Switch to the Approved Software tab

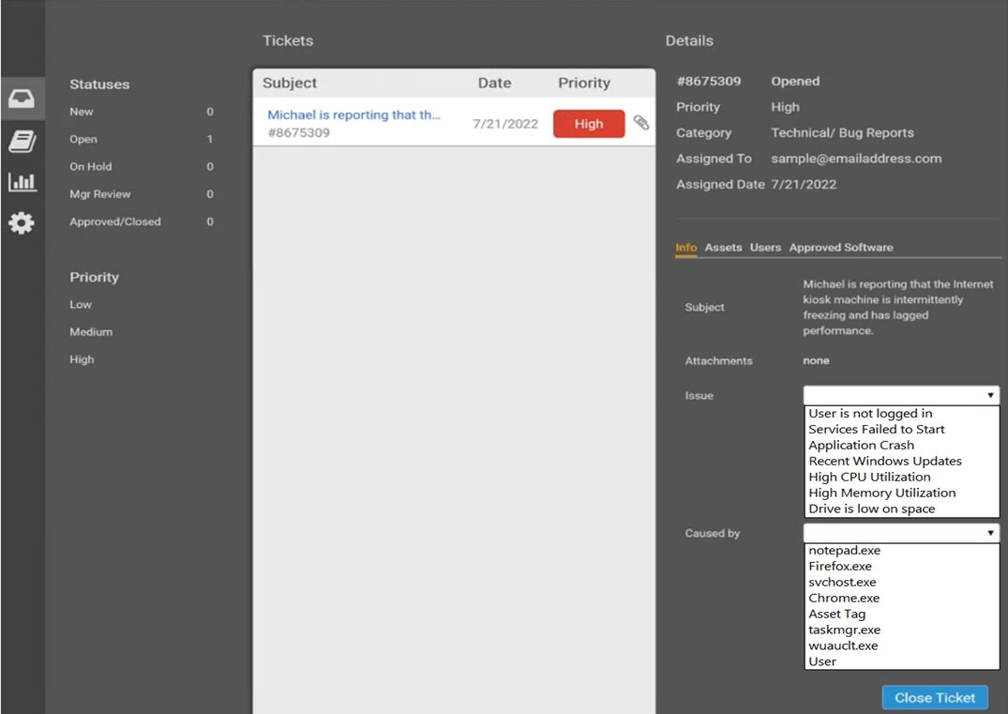pos(841,247)
